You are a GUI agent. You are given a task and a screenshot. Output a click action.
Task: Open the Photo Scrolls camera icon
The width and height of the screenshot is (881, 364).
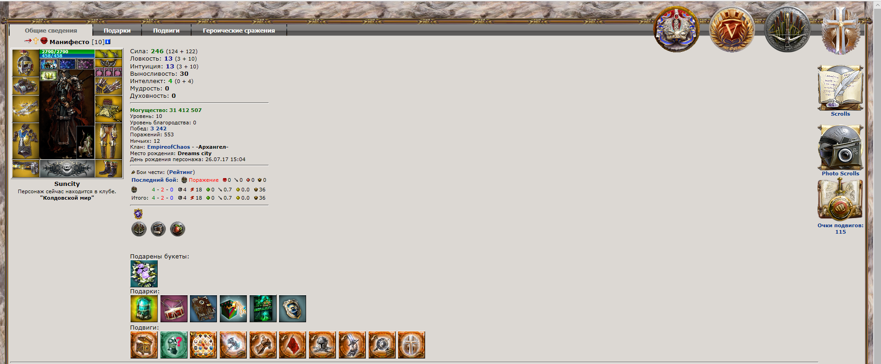840,147
